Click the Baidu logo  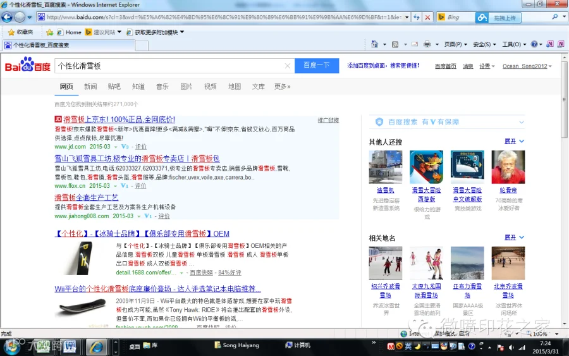28,65
